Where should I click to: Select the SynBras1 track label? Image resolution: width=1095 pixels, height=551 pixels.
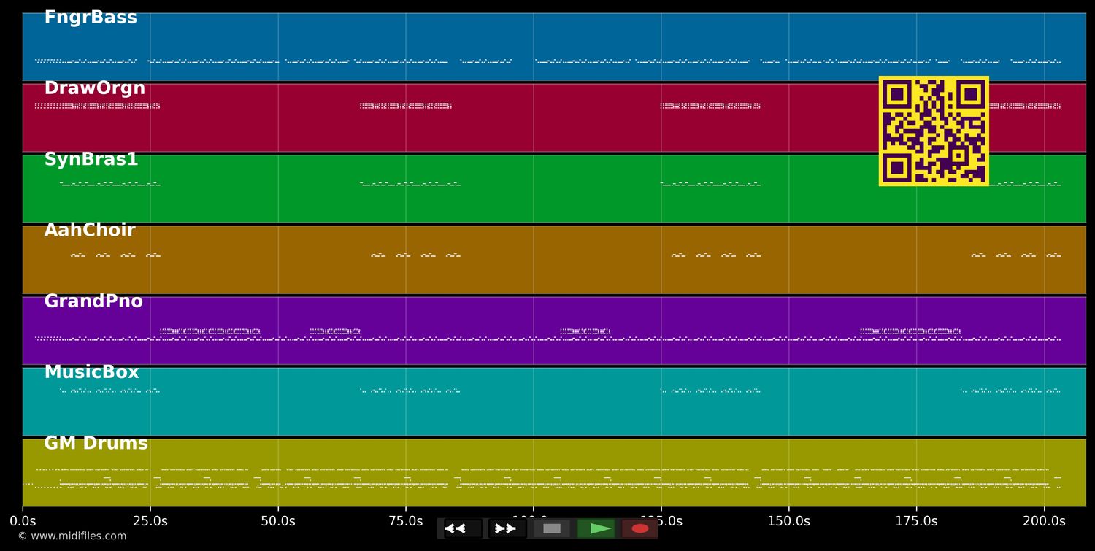(91, 160)
